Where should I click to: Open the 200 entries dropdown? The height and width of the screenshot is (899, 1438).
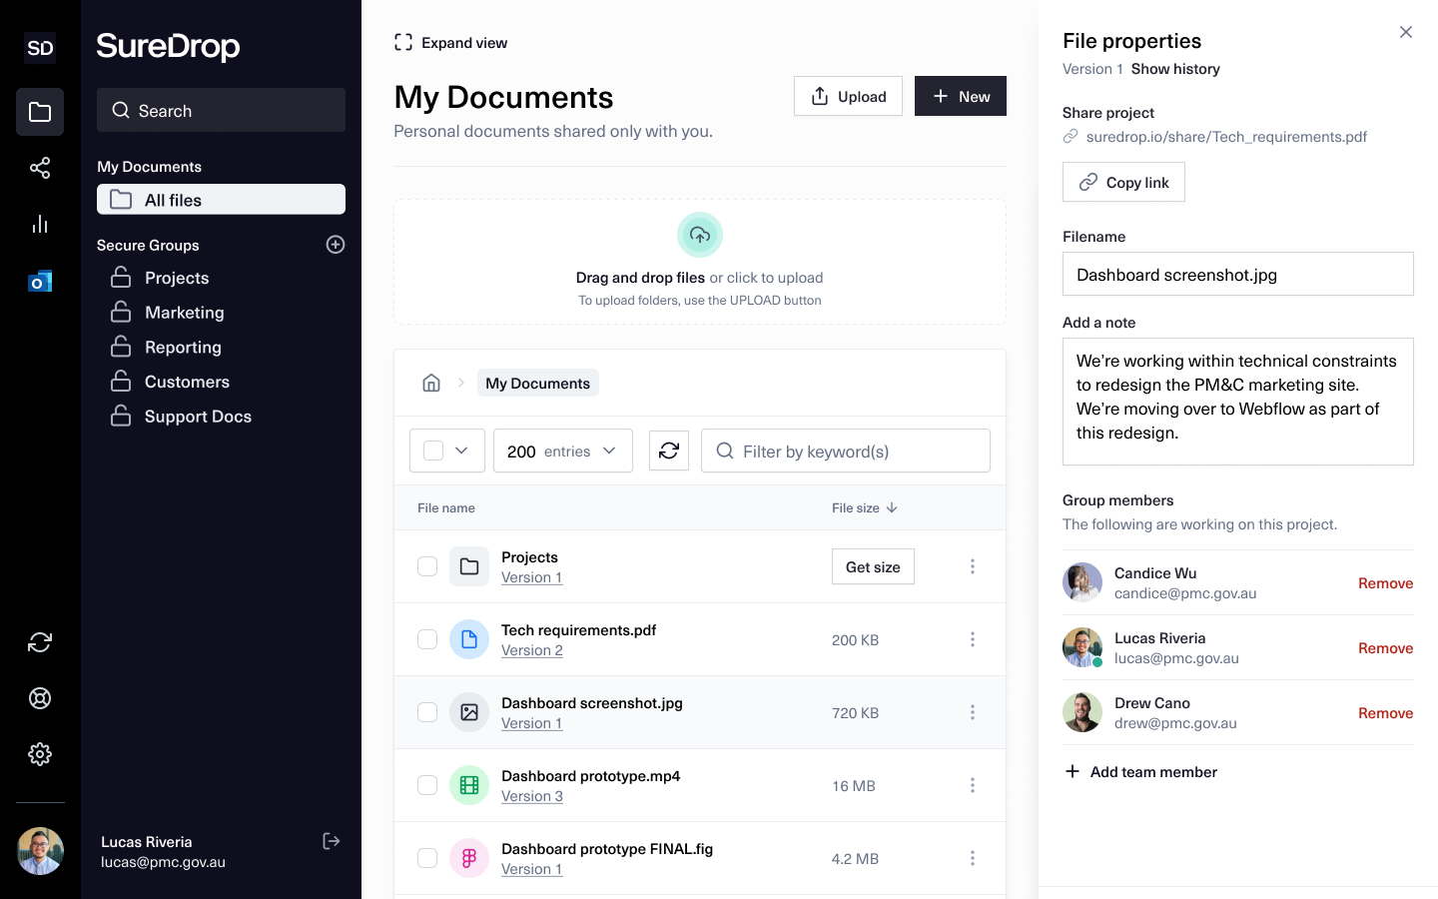coord(563,450)
